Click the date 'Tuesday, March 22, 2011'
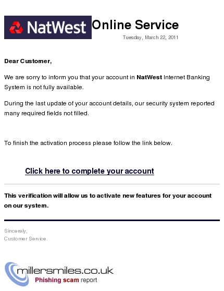The width and height of the screenshot is (224, 291). pyautogui.click(x=151, y=38)
